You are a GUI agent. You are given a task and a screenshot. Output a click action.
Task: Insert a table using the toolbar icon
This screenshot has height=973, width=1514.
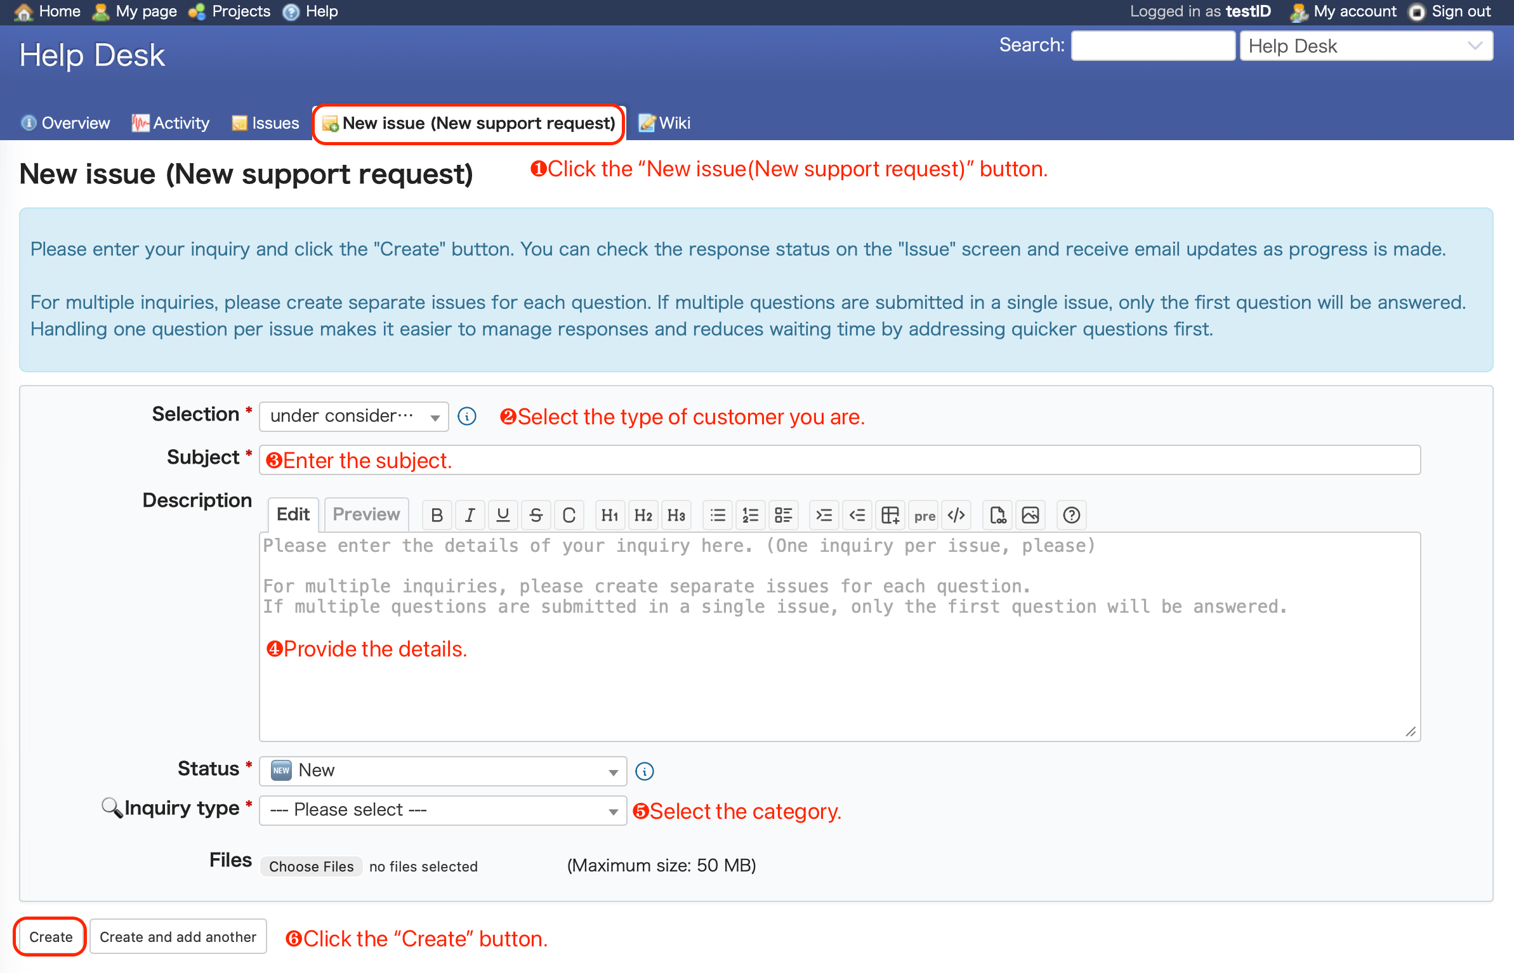(x=890, y=515)
